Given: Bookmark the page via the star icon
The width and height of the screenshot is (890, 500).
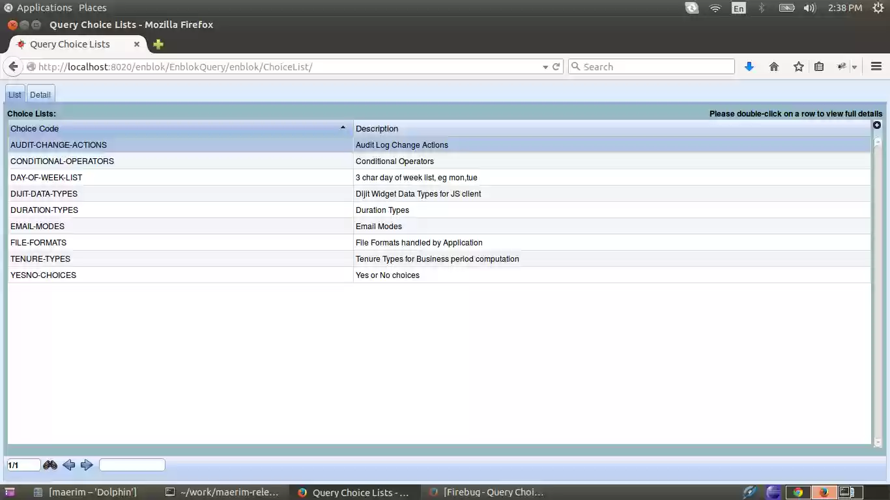Looking at the screenshot, I should (x=799, y=66).
